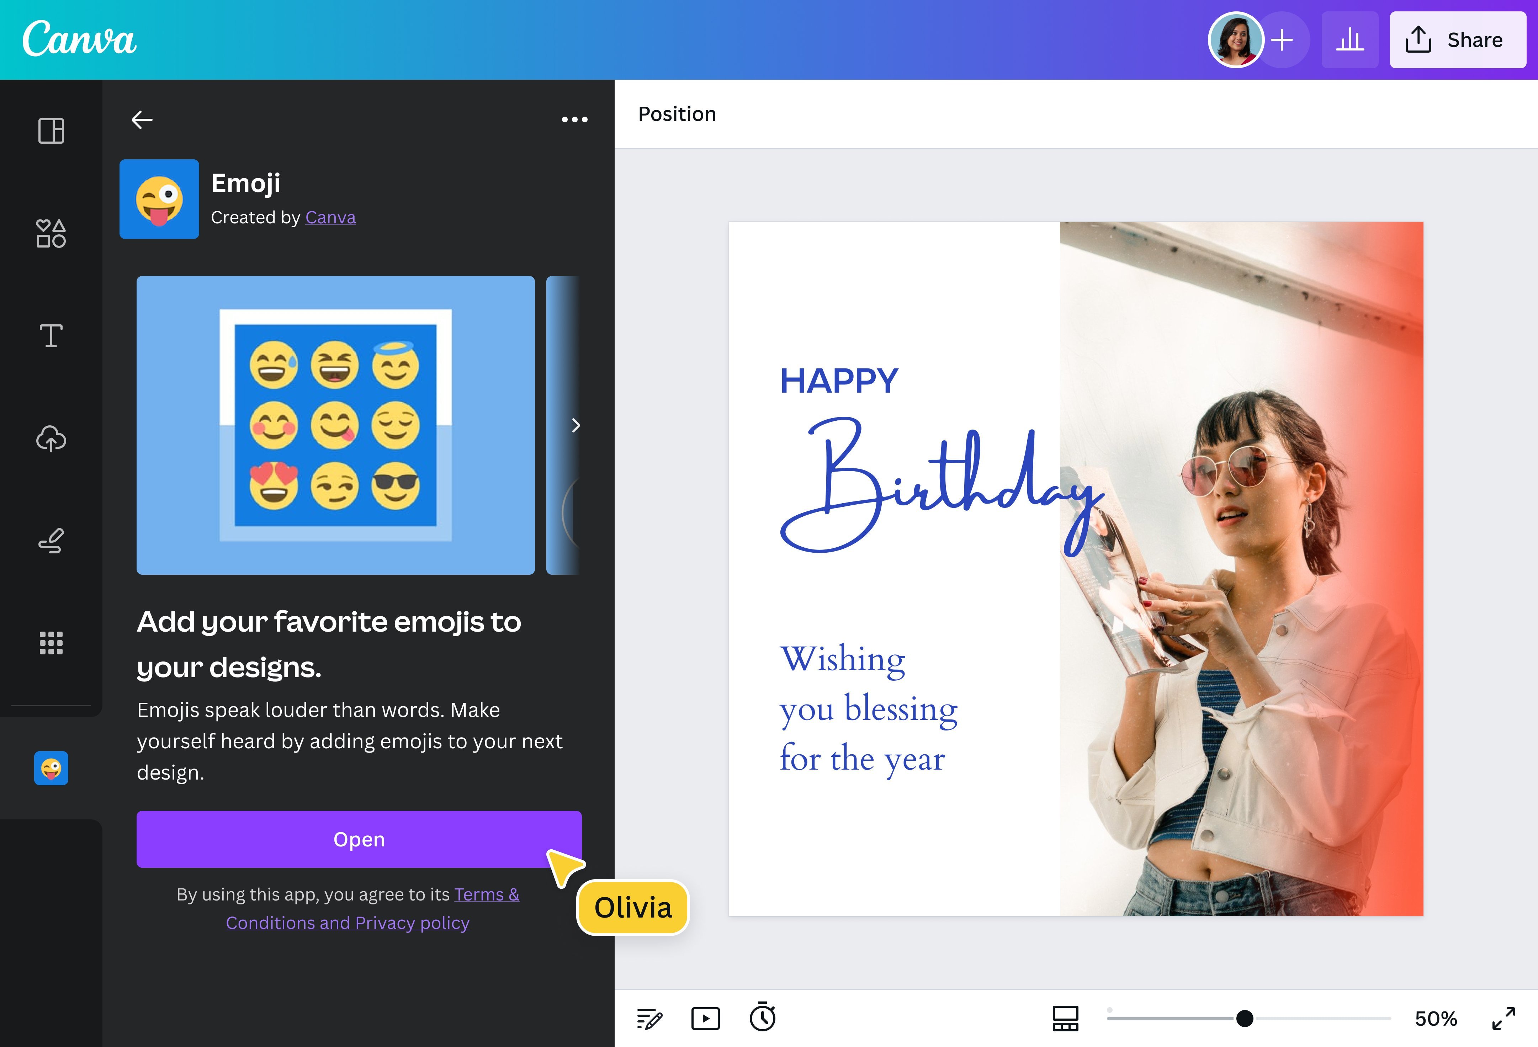
Task: Select the Draw tool
Action: (52, 541)
